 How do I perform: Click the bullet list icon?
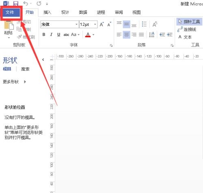[144, 24]
